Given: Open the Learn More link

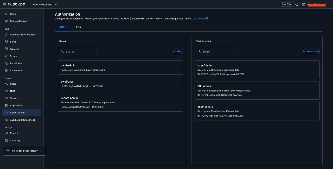Looking at the screenshot, I should [198, 18].
